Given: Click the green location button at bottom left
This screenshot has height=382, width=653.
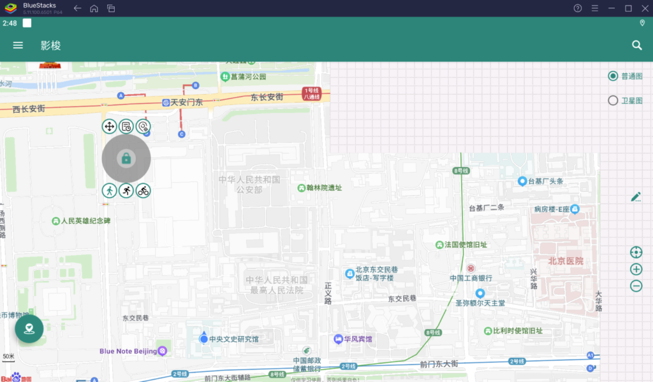Looking at the screenshot, I should pyautogui.click(x=29, y=329).
